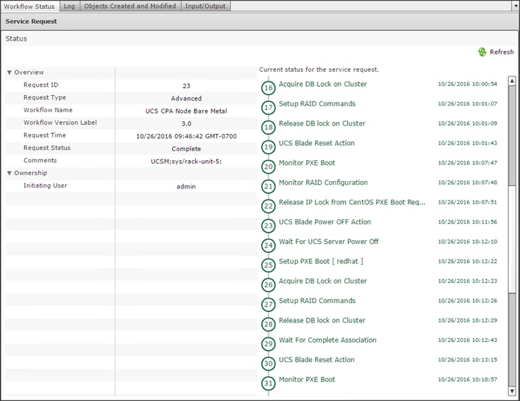Viewport: 520px width, 401px height.
Task: Select step 17 Setup RAID Commands text
Action: pos(317,104)
